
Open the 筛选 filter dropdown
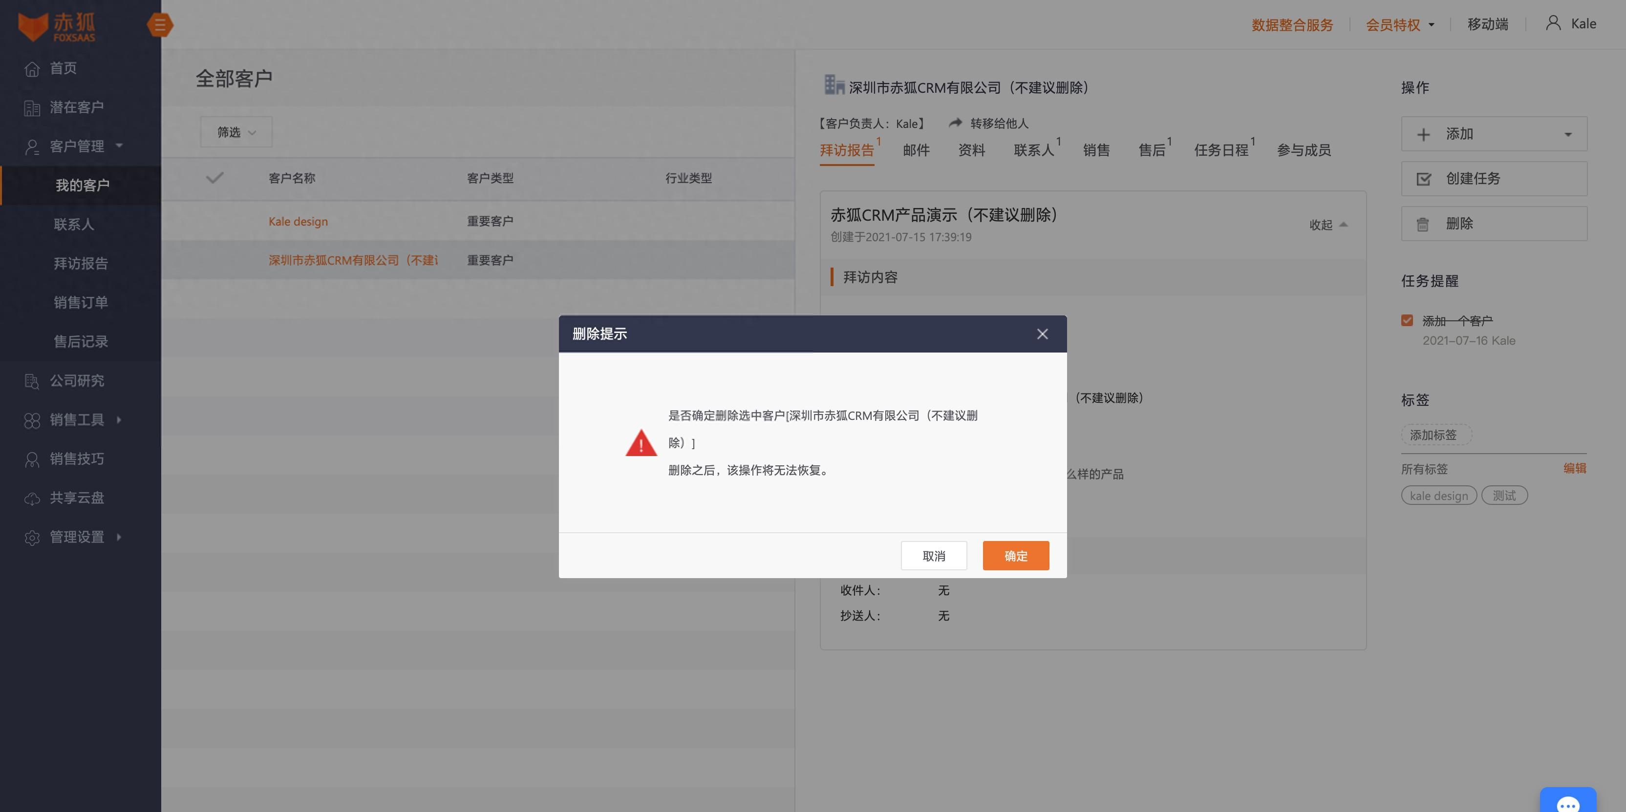[x=236, y=132]
